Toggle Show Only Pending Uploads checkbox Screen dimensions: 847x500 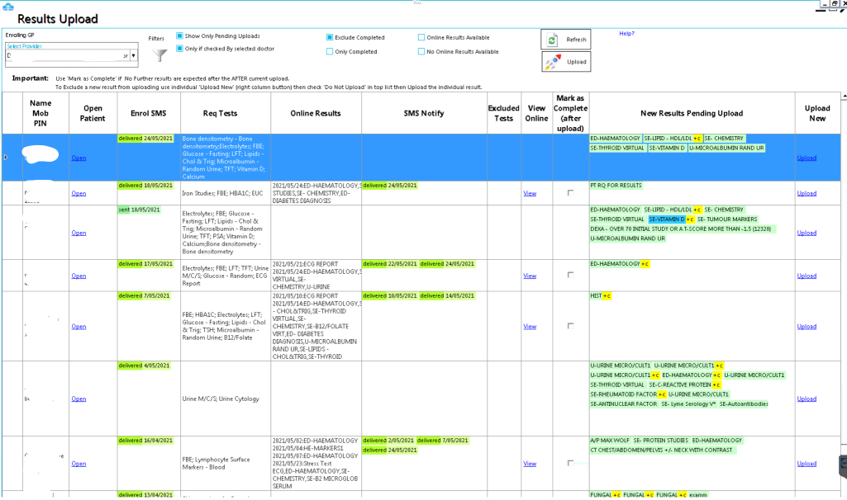(179, 36)
